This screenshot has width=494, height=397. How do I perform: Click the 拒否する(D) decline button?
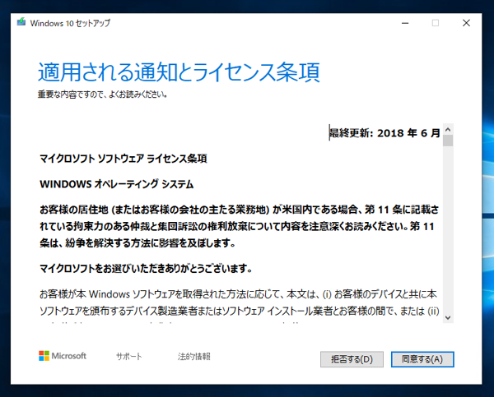pos(352,359)
